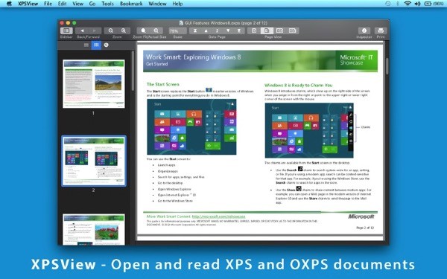Open the Apple menu

(9, 4)
